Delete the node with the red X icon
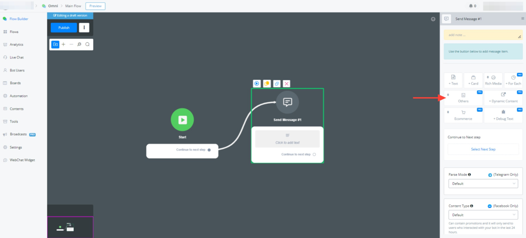526x238 pixels. click(x=287, y=84)
